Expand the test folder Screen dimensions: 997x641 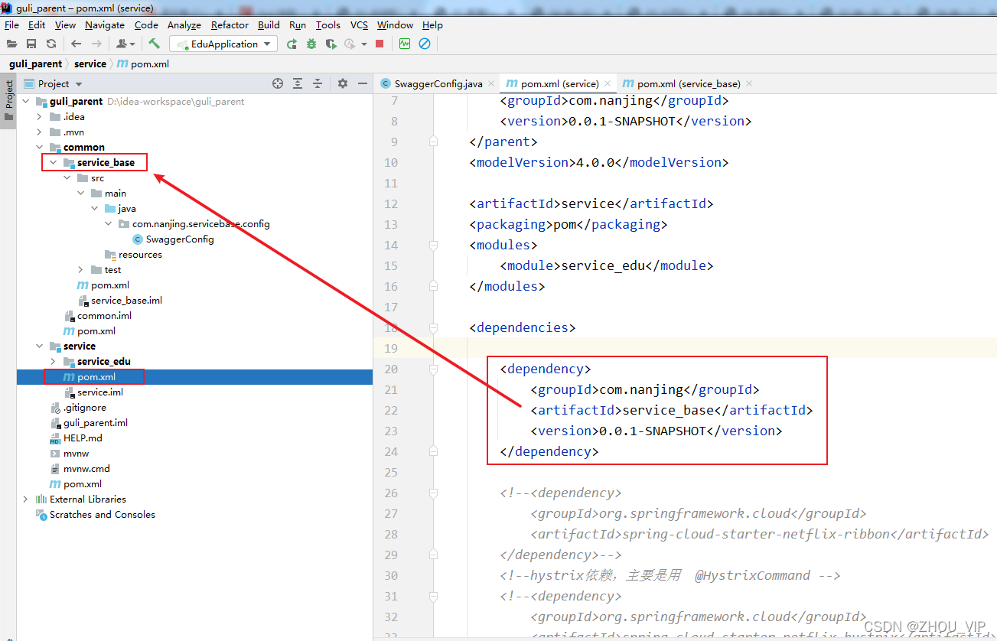tap(80, 269)
